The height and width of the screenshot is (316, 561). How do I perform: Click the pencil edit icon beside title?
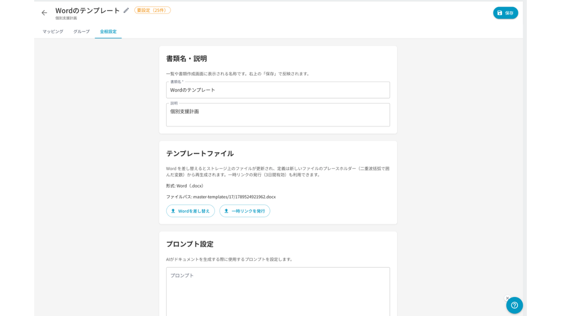(x=126, y=10)
